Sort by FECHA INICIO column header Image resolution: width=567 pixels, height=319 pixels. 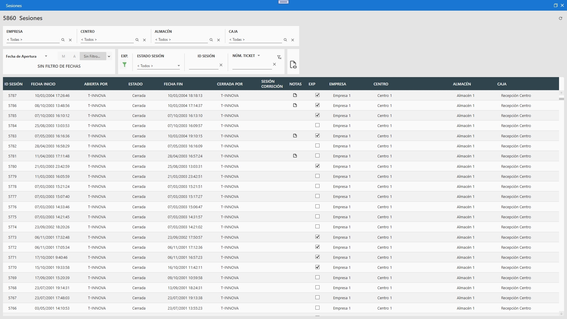click(43, 84)
